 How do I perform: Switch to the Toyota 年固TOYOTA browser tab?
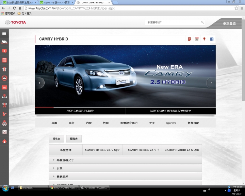(56, 2)
